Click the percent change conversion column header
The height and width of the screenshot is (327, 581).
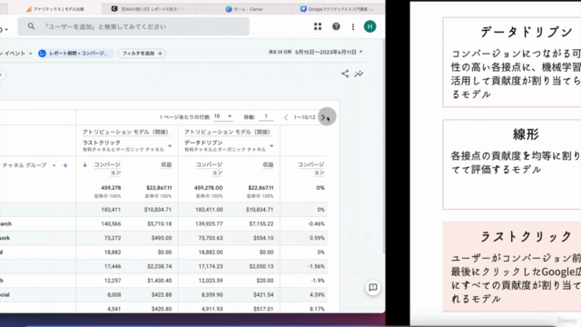[x=310, y=168]
